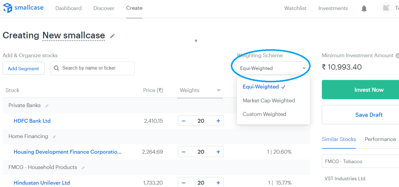Switch to Performance tab
The width and height of the screenshot is (399, 187).
380,139
